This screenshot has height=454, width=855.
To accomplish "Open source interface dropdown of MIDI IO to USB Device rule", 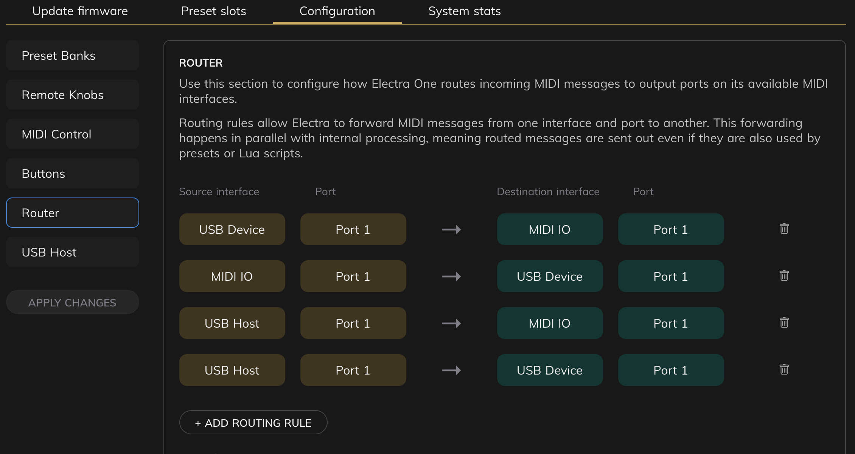I will [x=232, y=276].
